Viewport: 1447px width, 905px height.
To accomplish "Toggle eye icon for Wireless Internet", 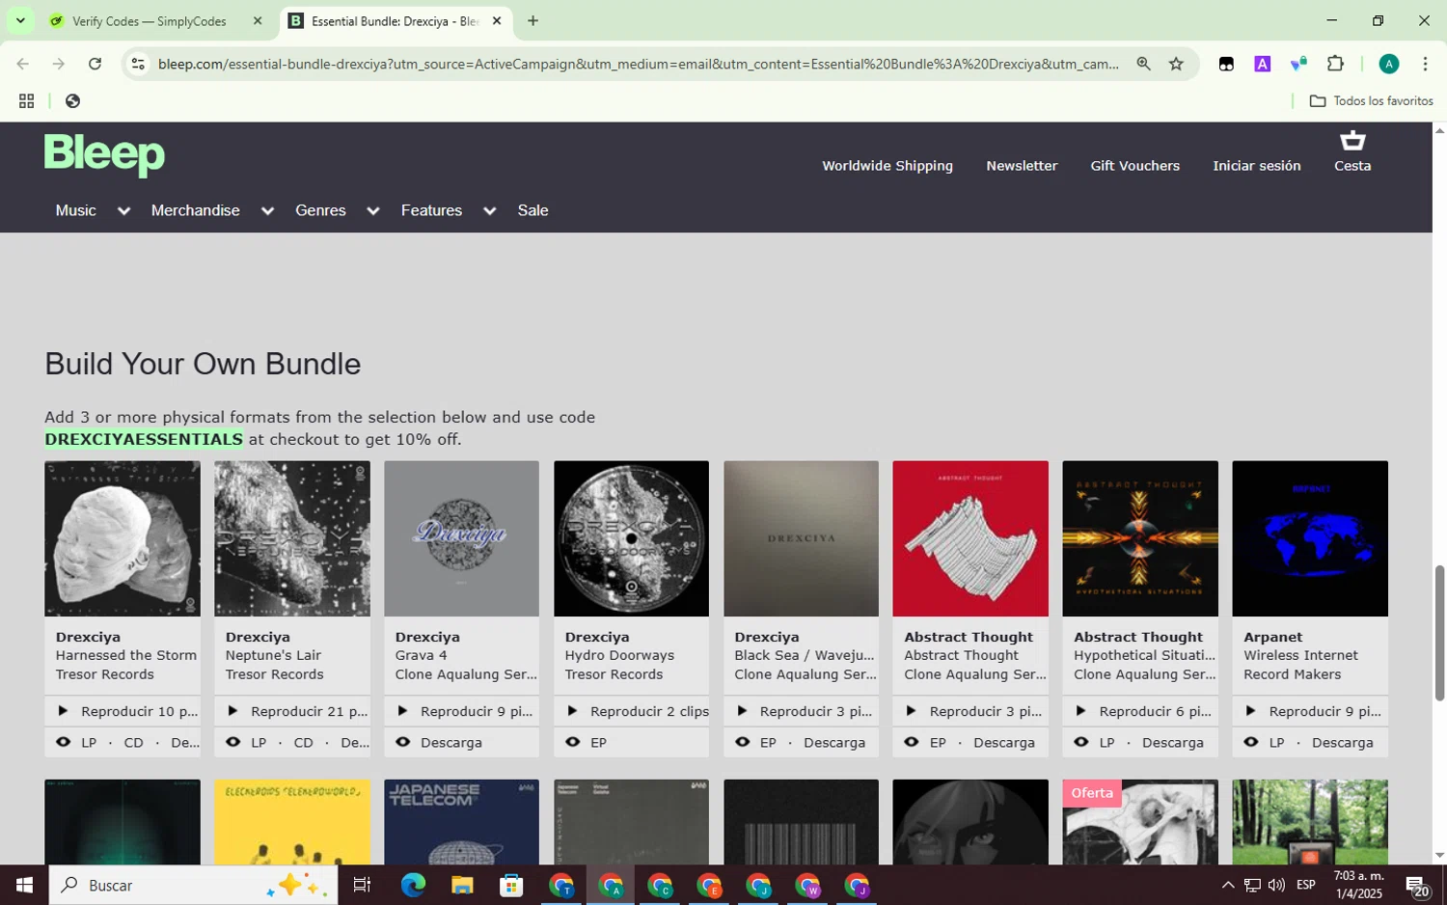I will (x=1251, y=742).
